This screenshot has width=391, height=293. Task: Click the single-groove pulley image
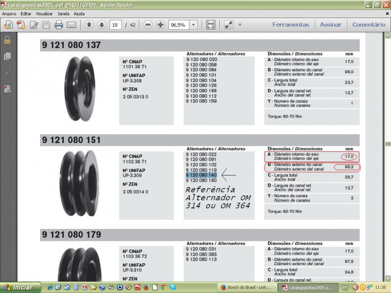pos(80,89)
